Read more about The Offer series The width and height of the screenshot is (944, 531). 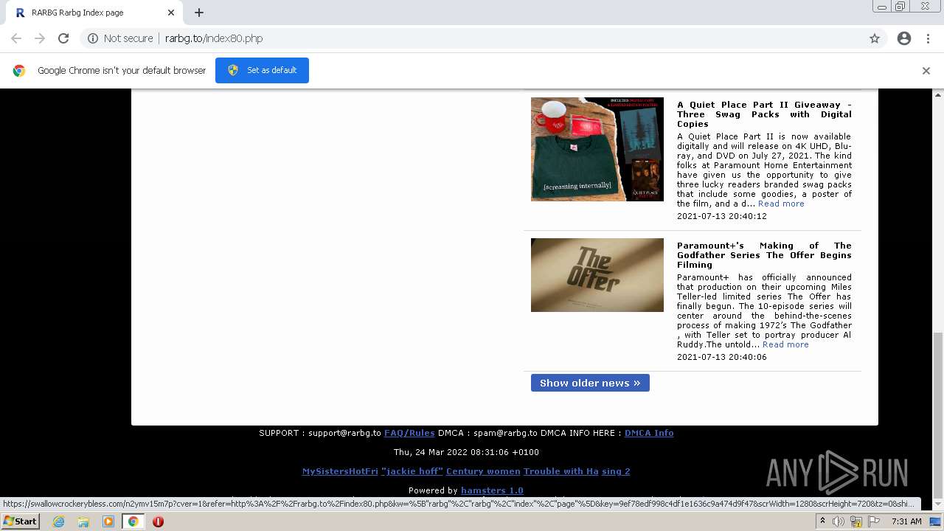(x=785, y=344)
